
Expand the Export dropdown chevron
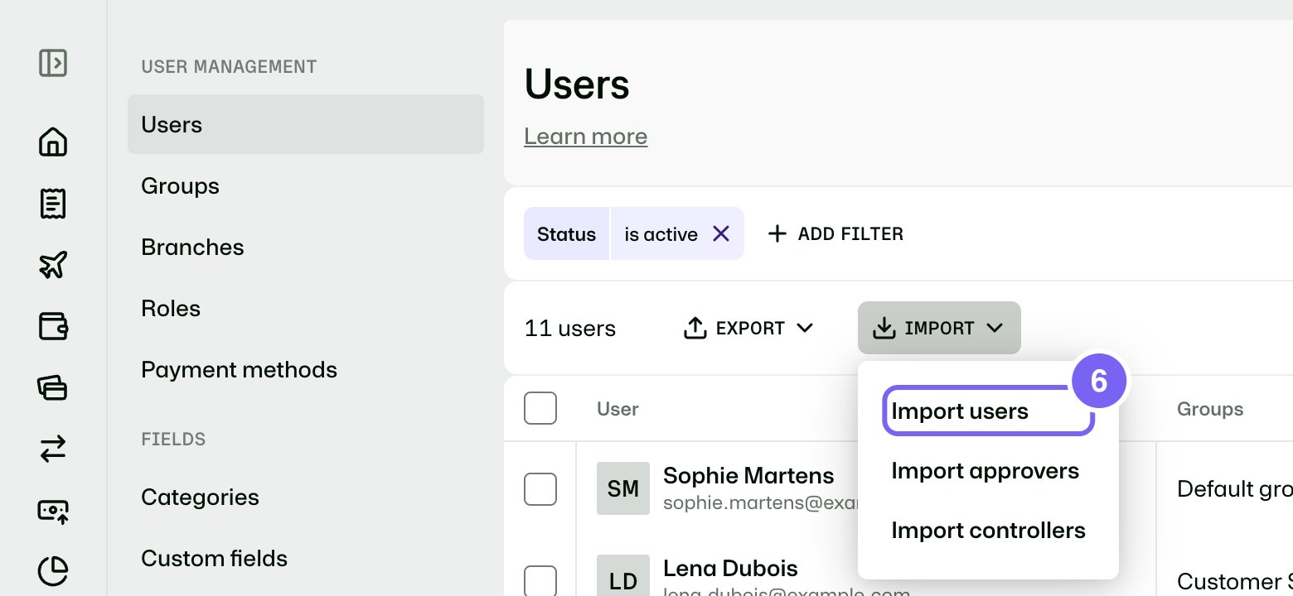coord(804,329)
